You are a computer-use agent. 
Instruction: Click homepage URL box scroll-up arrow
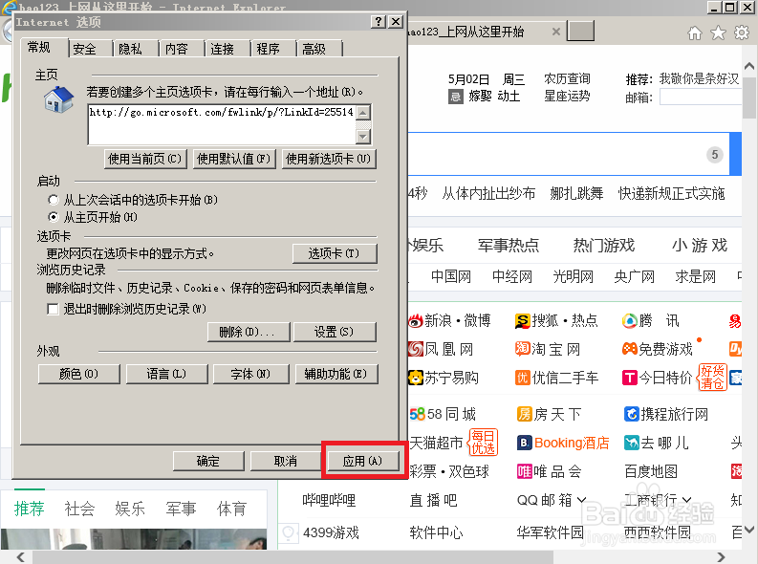click(363, 113)
